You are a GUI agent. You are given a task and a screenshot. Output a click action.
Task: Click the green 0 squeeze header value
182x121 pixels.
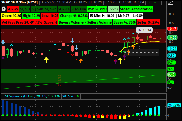coord(78,96)
